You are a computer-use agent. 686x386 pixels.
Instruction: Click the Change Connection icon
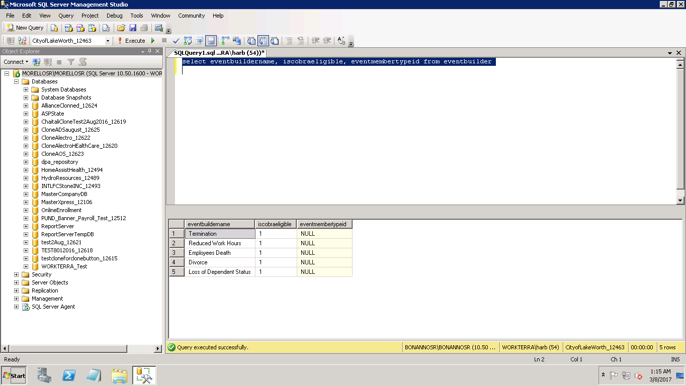pos(22,41)
